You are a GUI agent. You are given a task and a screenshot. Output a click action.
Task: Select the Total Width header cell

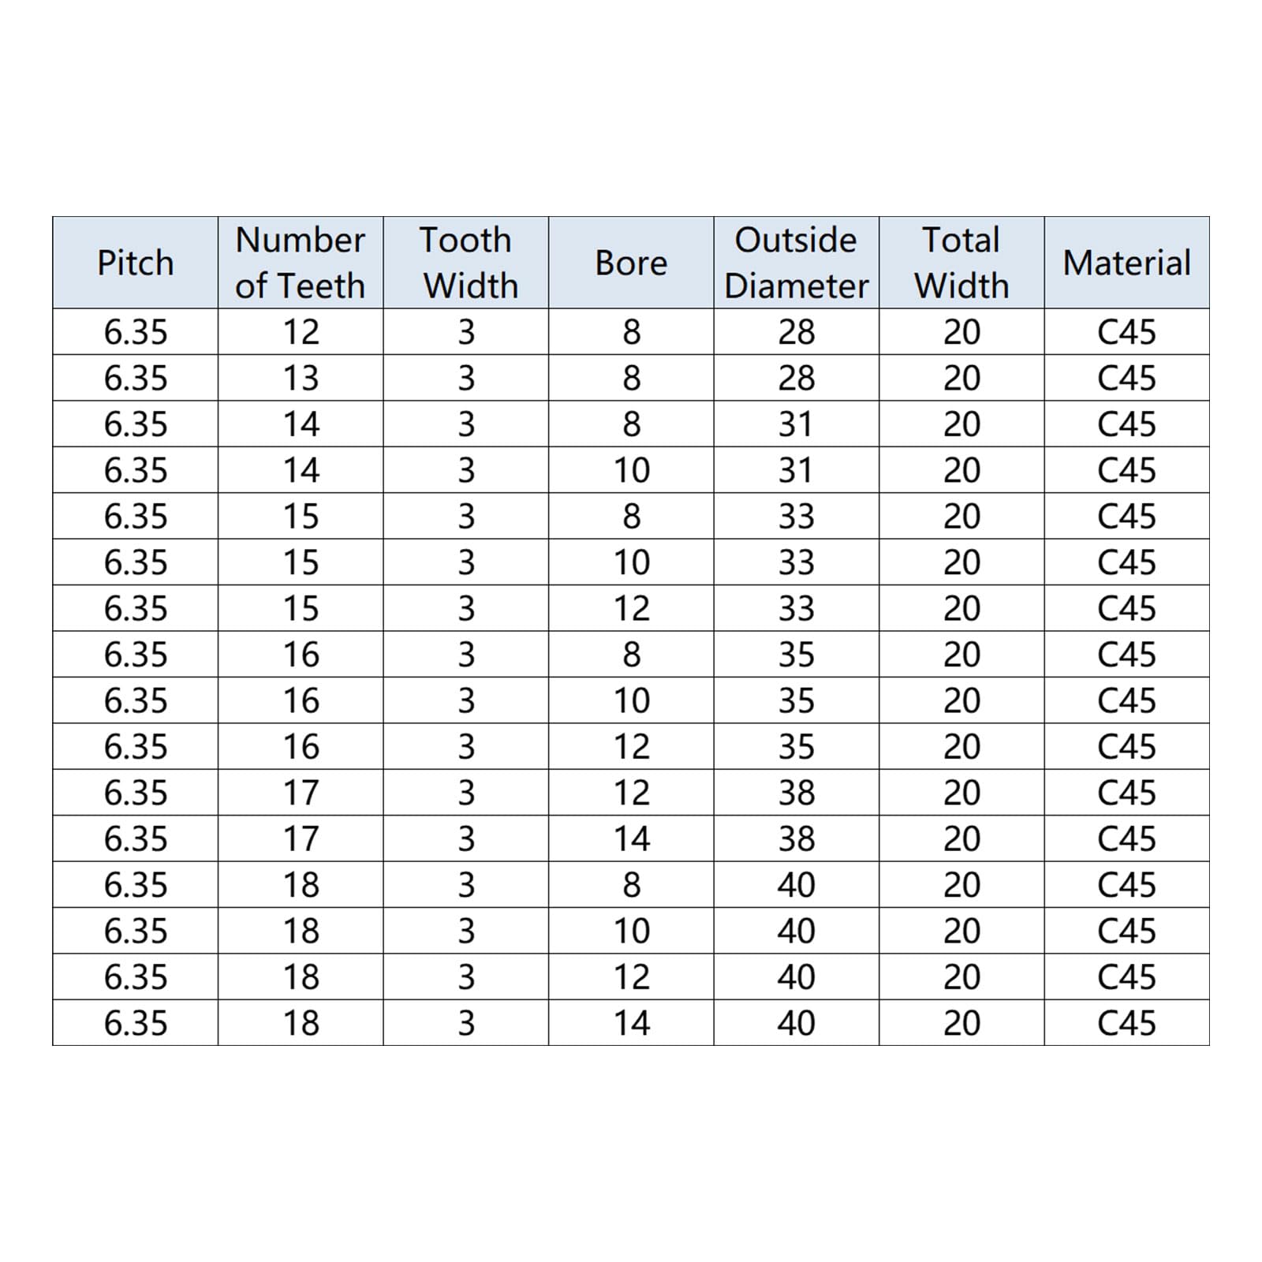[961, 263]
